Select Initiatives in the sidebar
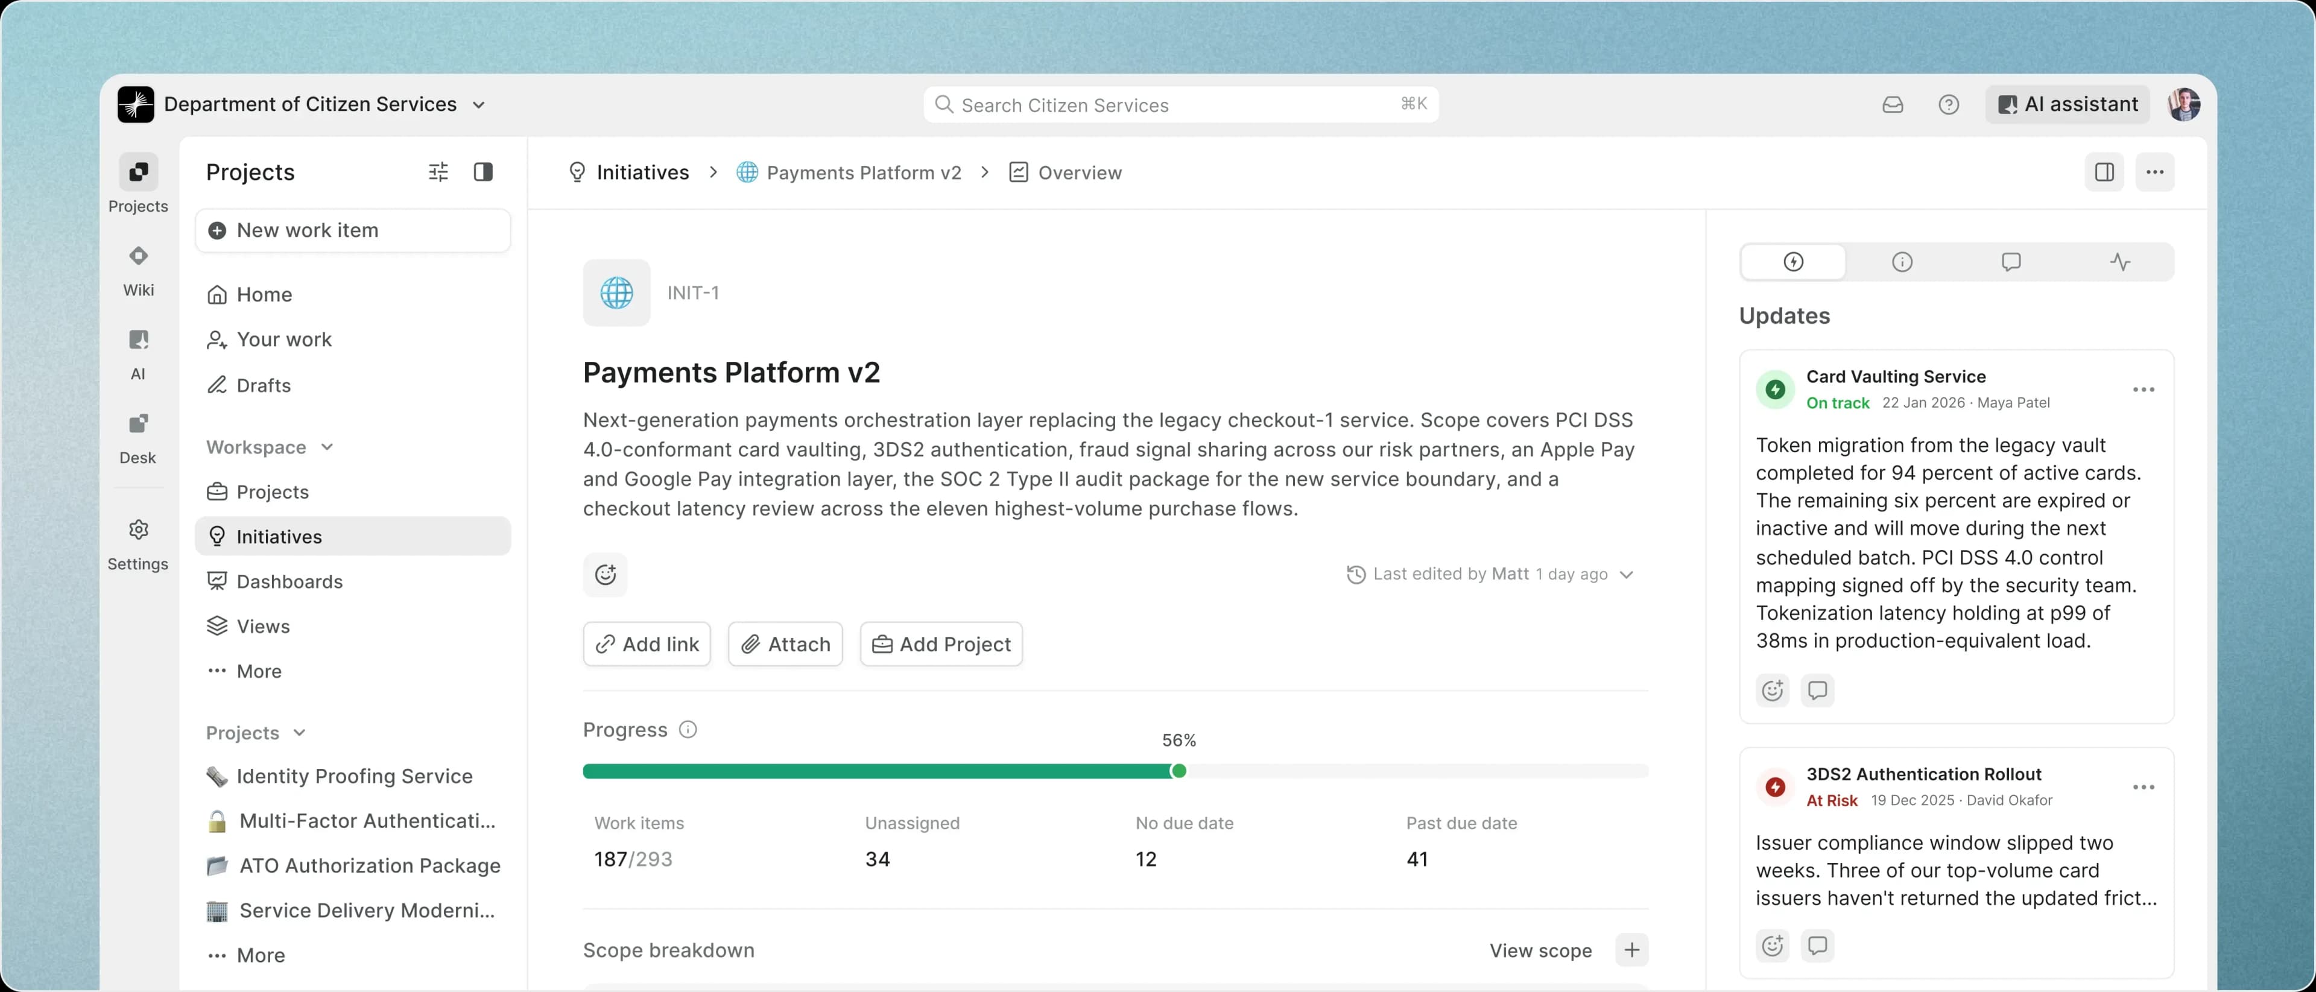 click(x=352, y=537)
